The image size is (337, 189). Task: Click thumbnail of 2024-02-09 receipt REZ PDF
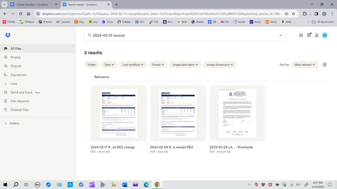(x=178, y=113)
